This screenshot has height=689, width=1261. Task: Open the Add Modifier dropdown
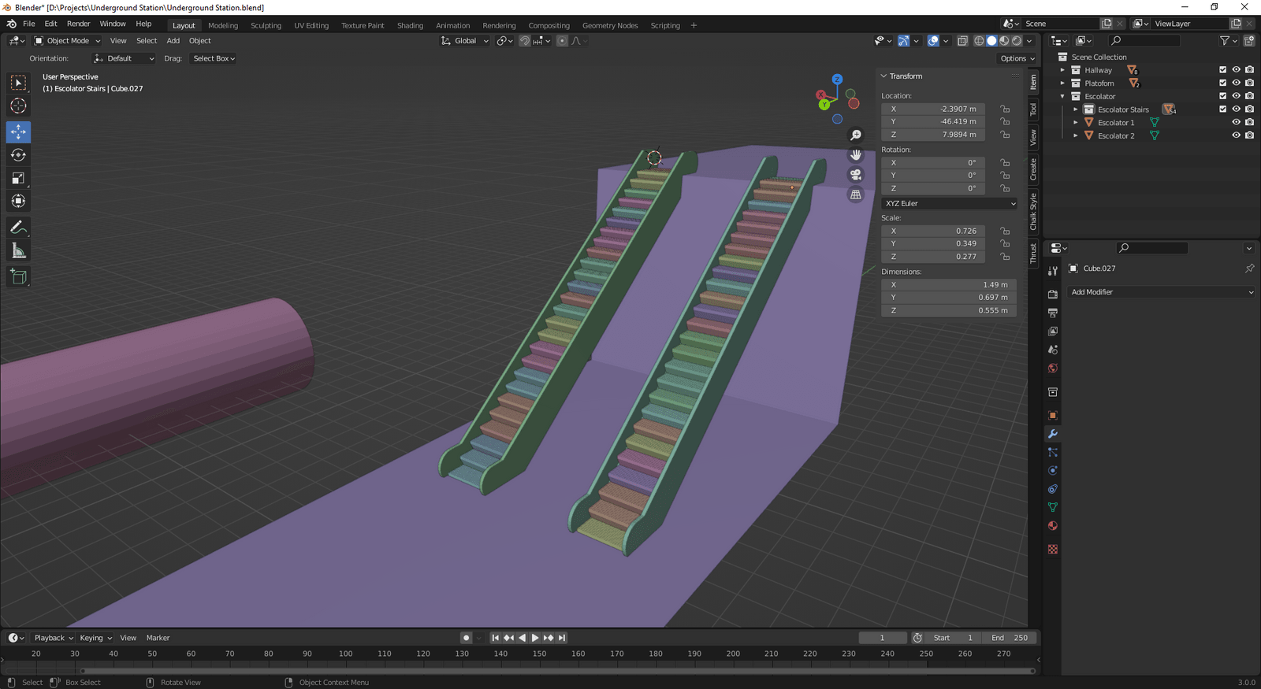tap(1161, 292)
